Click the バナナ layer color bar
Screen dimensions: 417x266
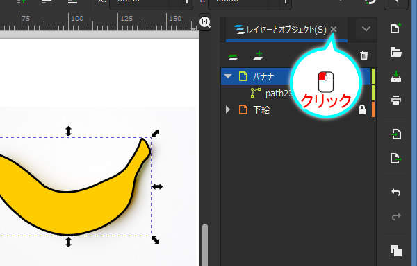(373, 76)
